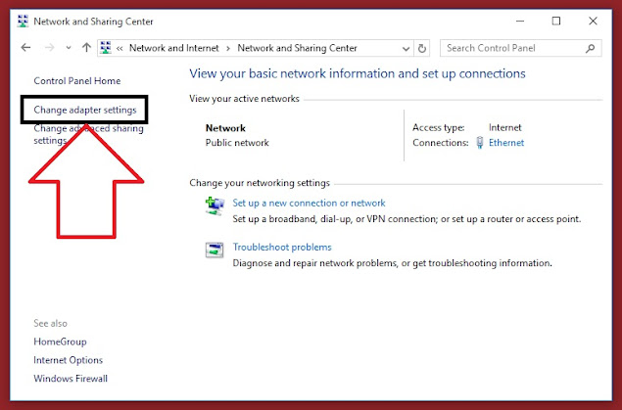Open Troubleshoot problems link

[x=282, y=247]
